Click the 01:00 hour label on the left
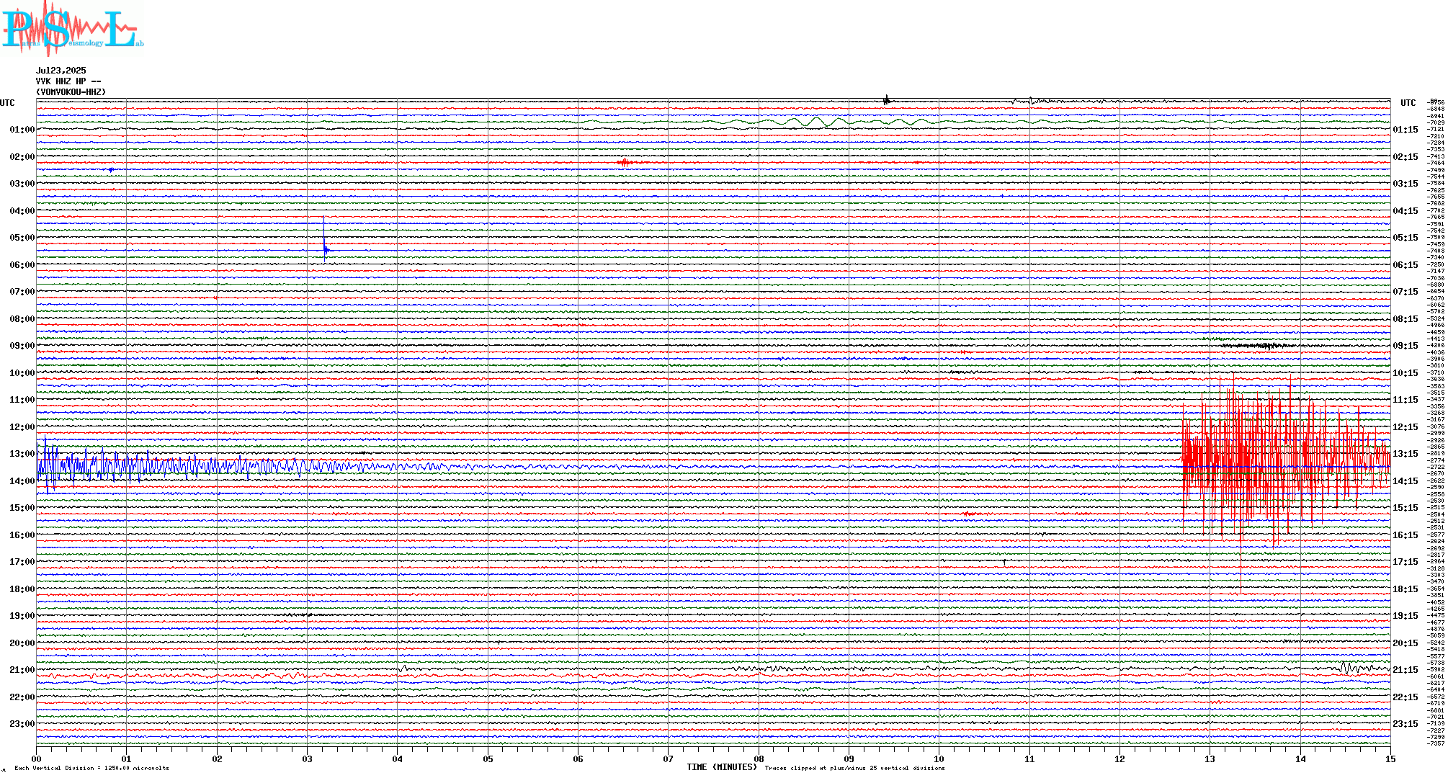This screenshot has width=1448, height=778. (22, 130)
